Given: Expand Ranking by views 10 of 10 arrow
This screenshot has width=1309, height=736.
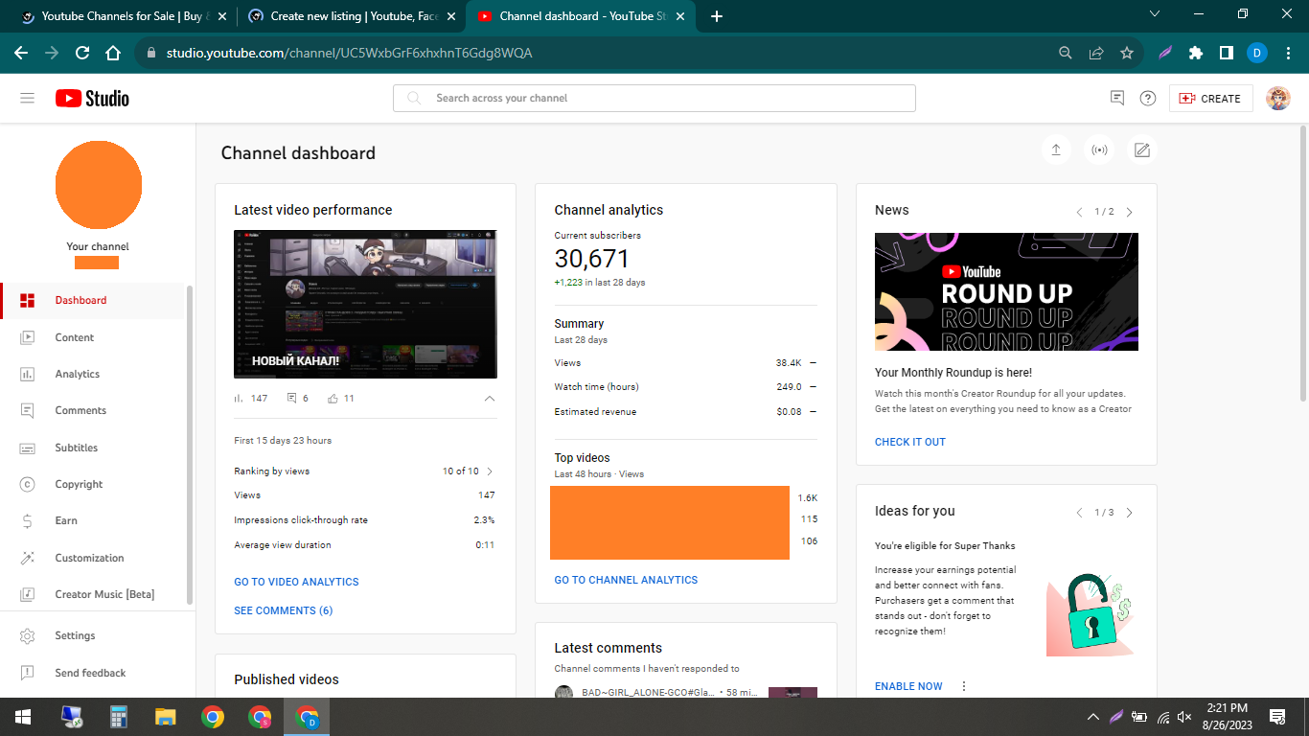Looking at the screenshot, I should (x=490, y=471).
